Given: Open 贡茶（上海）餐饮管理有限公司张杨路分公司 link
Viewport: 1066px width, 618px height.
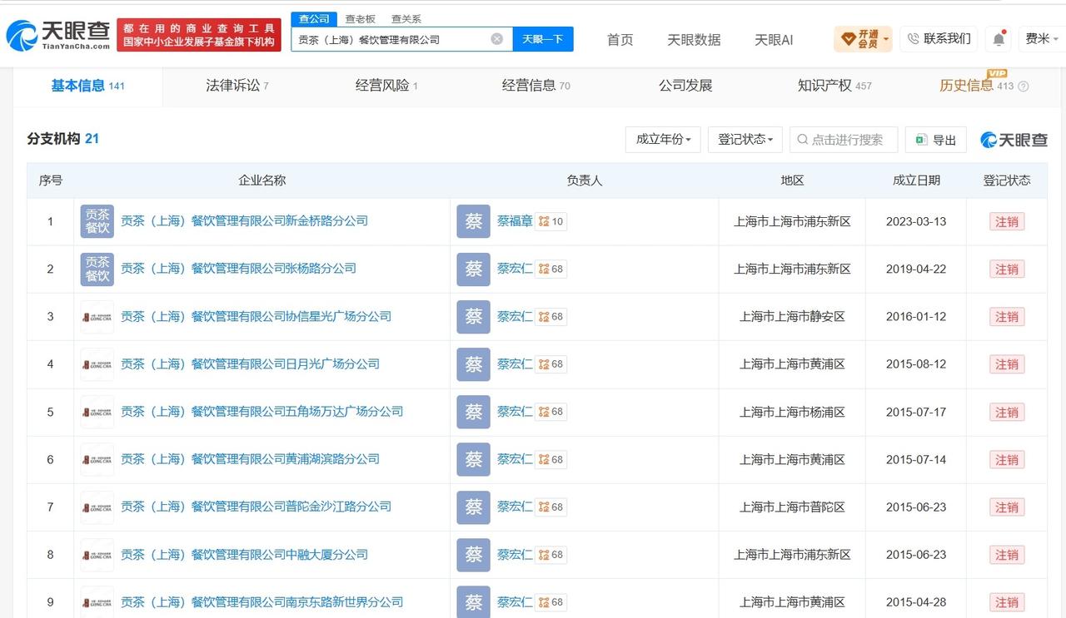Looking at the screenshot, I should tap(238, 269).
